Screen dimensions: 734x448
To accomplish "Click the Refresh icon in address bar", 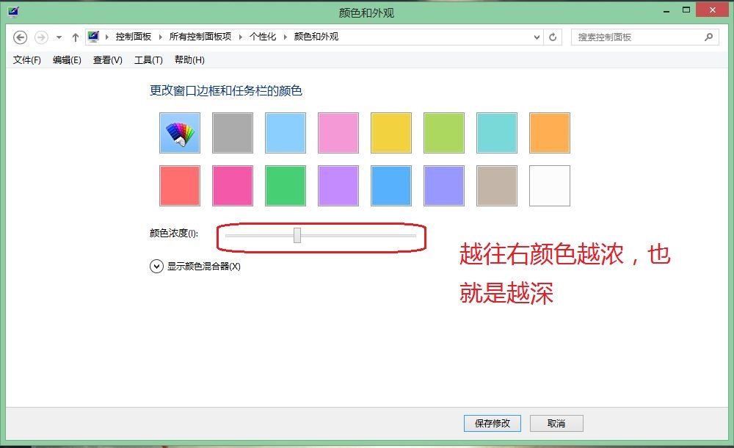I will pos(553,37).
